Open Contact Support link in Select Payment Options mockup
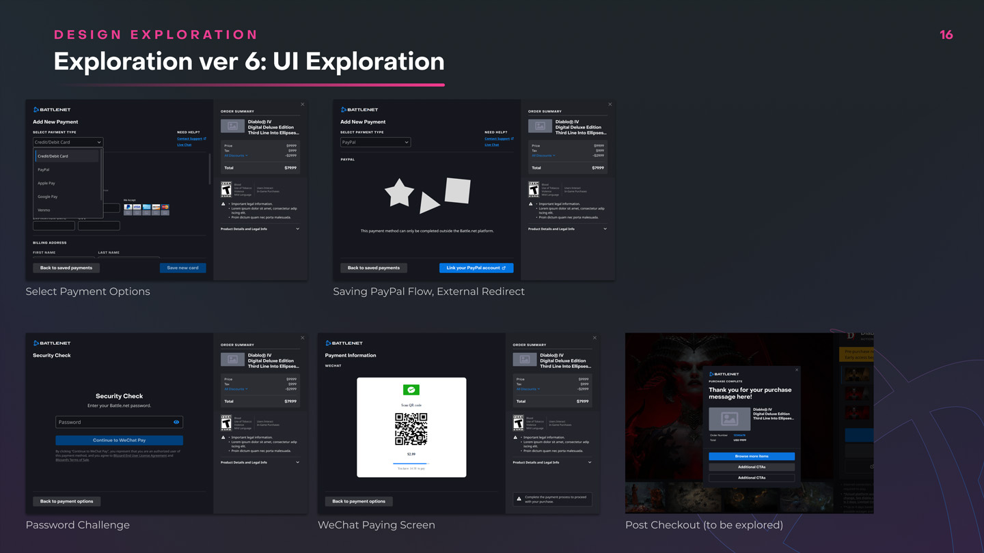This screenshot has width=984, height=553. click(x=191, y=139)
